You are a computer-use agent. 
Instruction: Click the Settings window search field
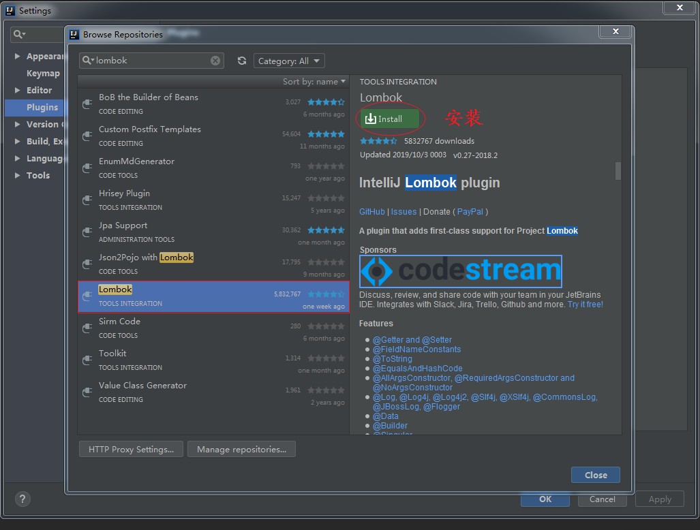pyautogui.click(x=37, y=34)
